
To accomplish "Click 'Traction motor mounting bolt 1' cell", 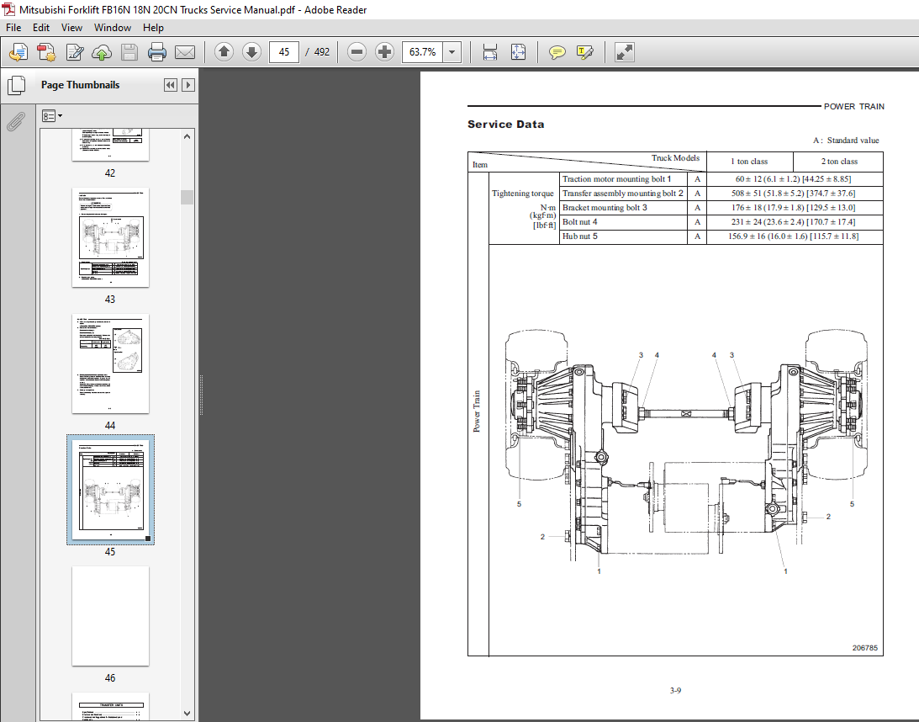I will click(x=624, y=179).
